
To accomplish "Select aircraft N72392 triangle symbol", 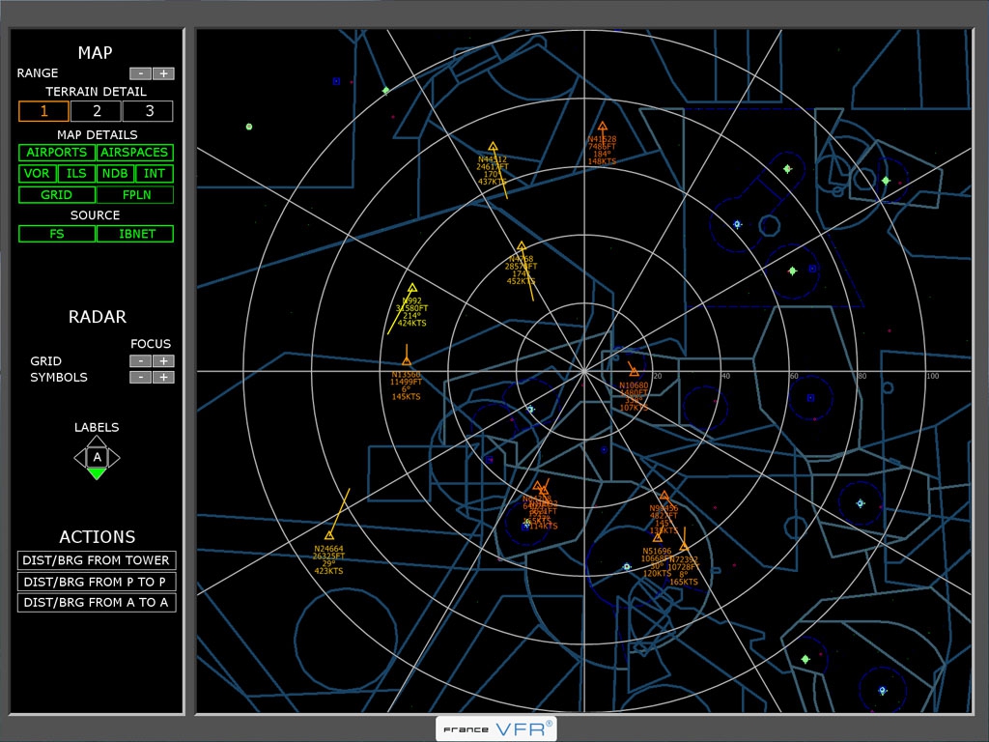I will click(684, 547).
